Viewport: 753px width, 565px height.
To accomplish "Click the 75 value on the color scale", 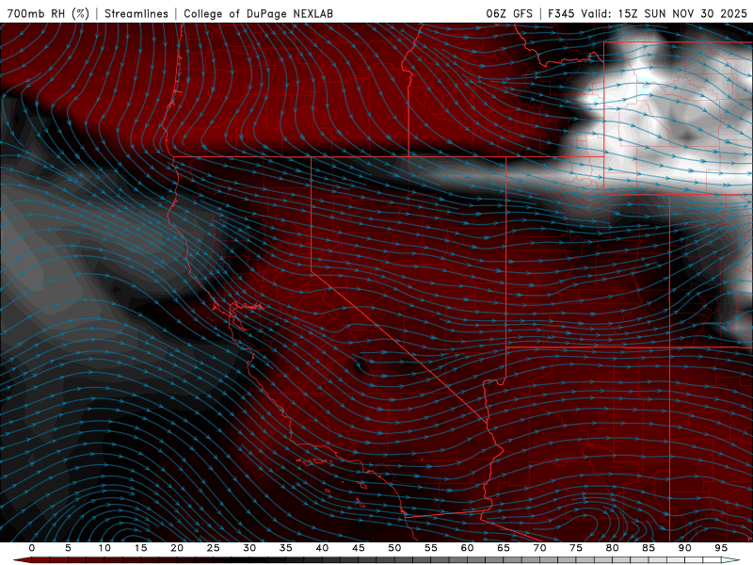I will [576, 548].
